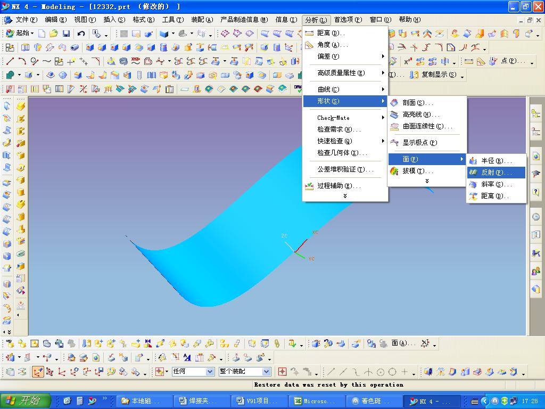Open help question mark sidebar icon
The image size is (545, 409).
(536, 192)
